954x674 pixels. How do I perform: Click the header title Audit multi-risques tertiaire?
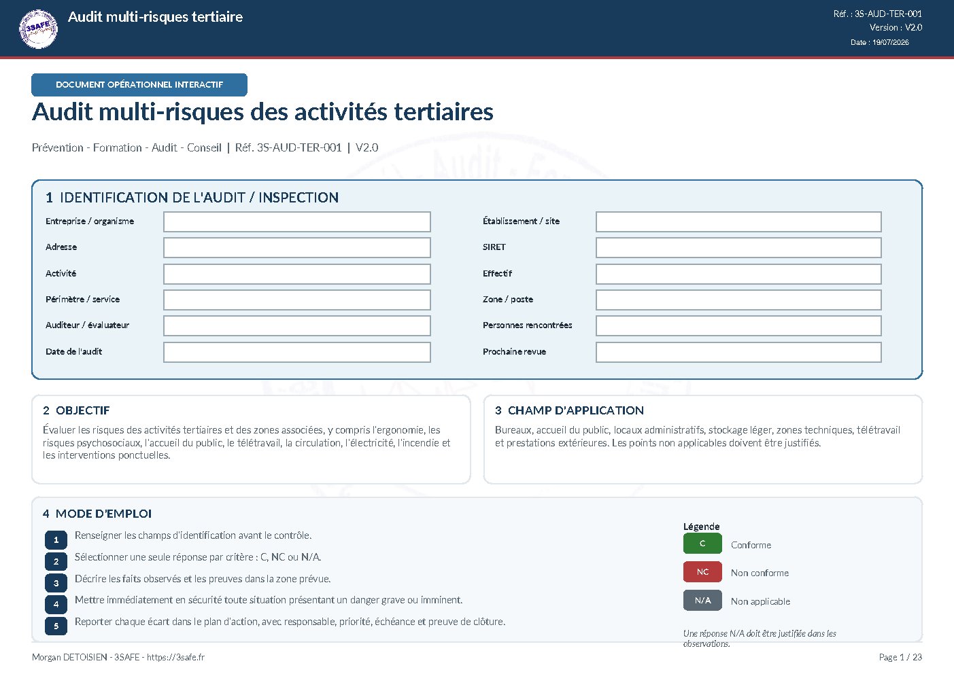pyautogui.click(x=155, y=17)
